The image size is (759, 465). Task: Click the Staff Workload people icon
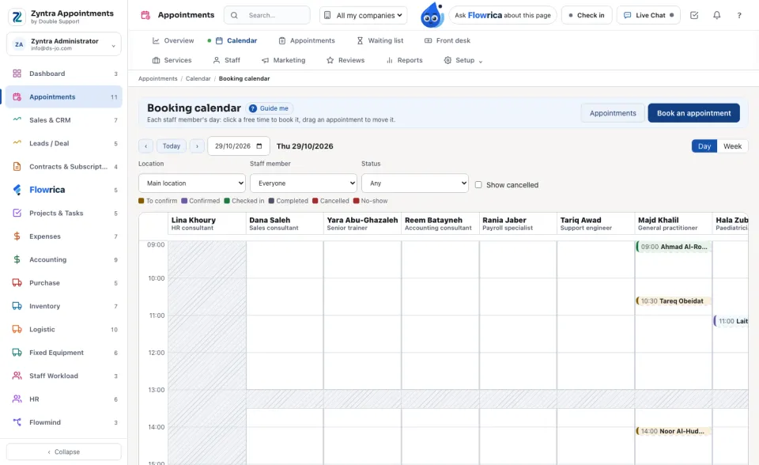point(17,376)
